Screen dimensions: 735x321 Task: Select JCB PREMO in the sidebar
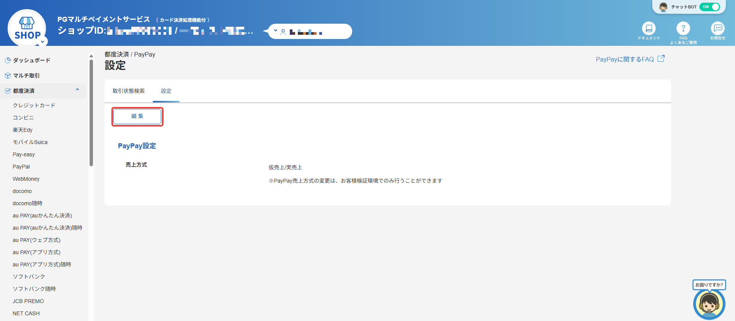[28, 301]
